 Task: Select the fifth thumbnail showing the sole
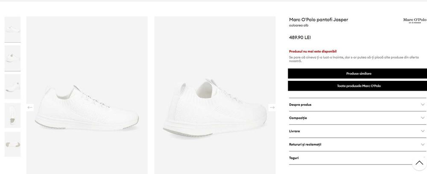coord(12,144)
